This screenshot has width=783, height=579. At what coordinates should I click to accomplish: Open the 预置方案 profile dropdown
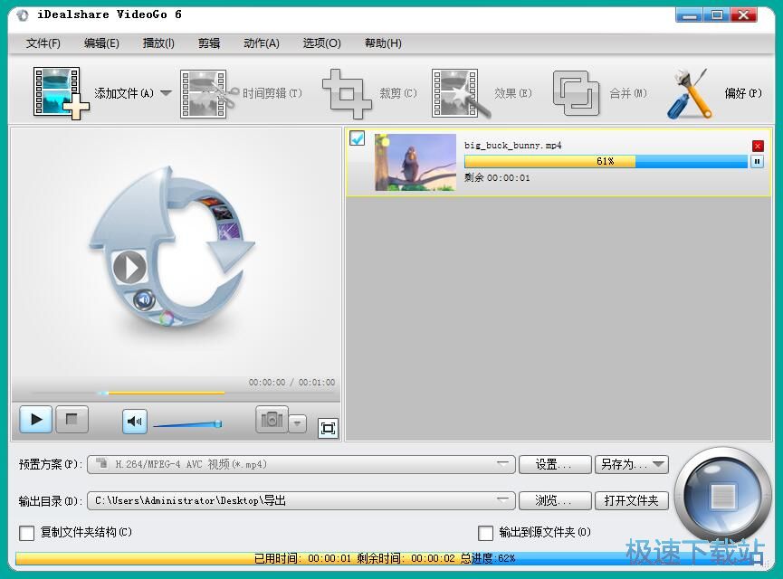coord(301,464)
